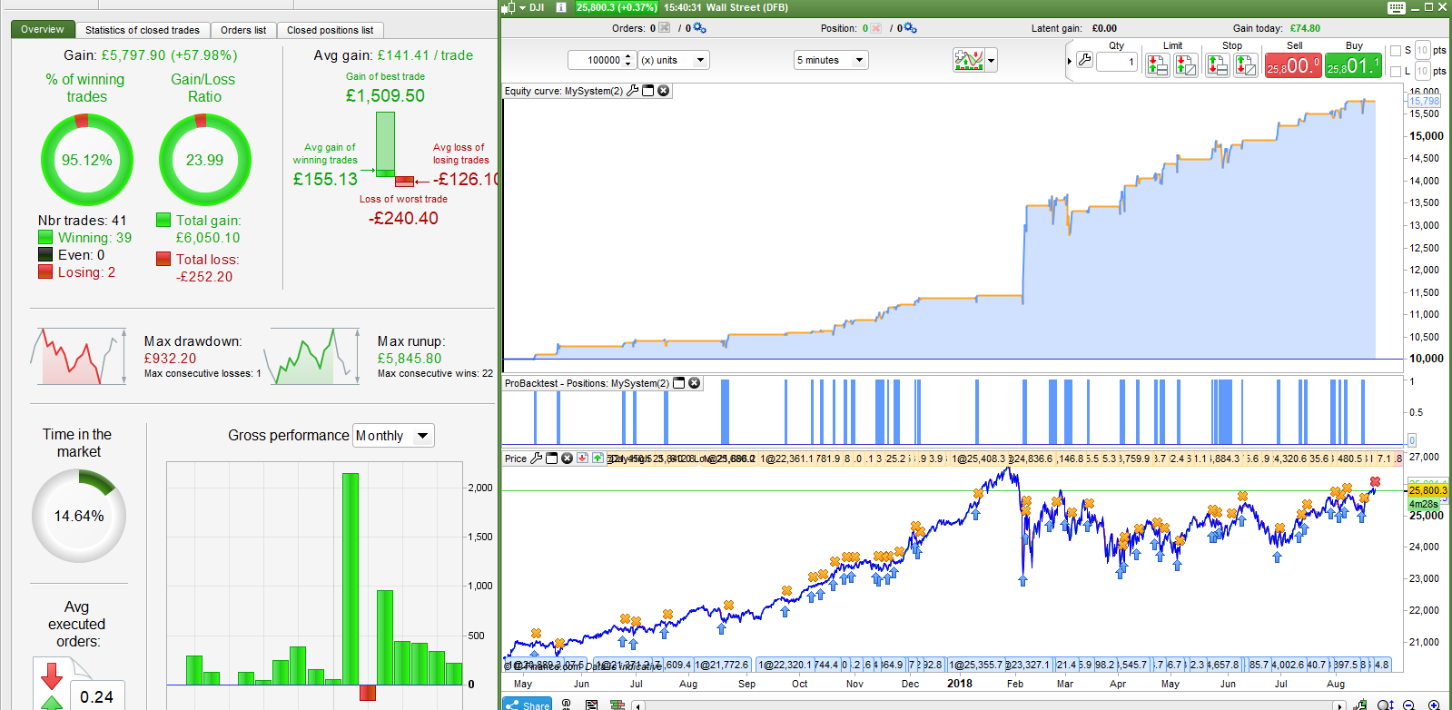The image size is (1452, 710).
Task: Click the Losing red legend swatch
Action: click(45, 272)
